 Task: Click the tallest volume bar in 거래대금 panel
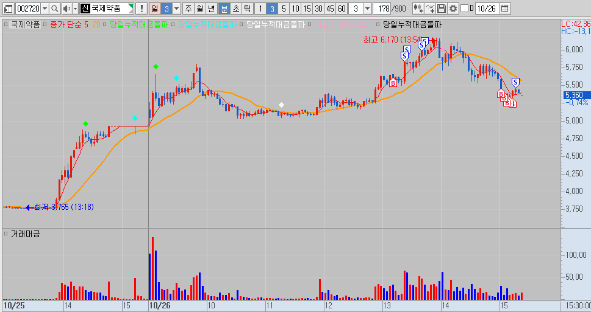(x=152, y=268)
